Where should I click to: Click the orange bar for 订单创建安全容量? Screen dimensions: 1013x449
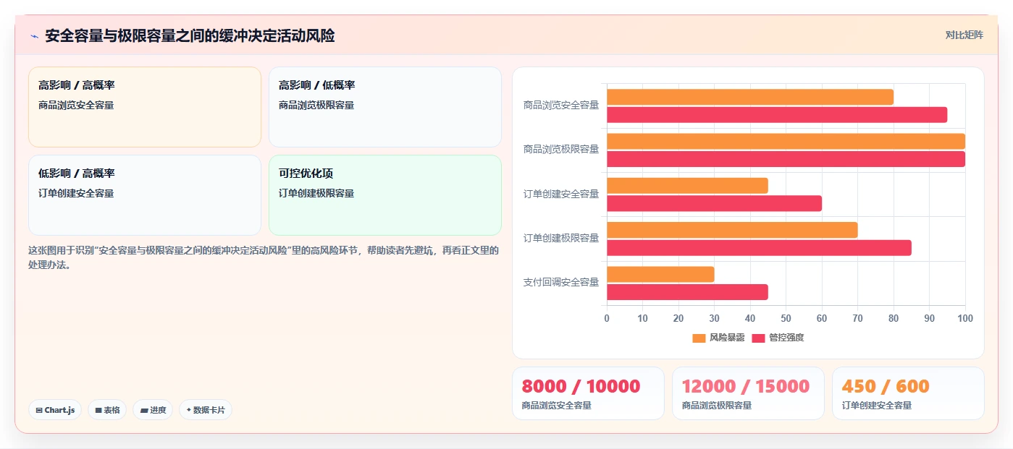click(687, 186)
